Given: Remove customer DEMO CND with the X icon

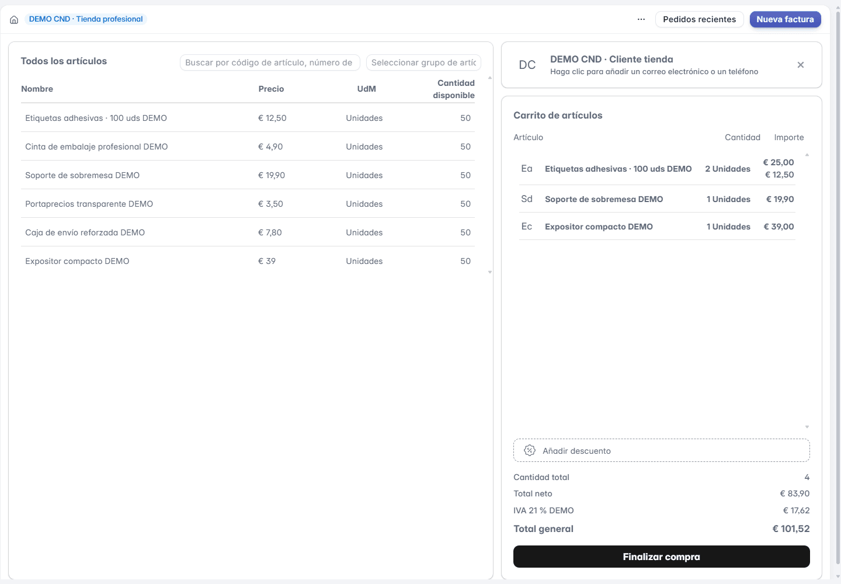Looking at the screenshot, I should click(x=801, y=65).
